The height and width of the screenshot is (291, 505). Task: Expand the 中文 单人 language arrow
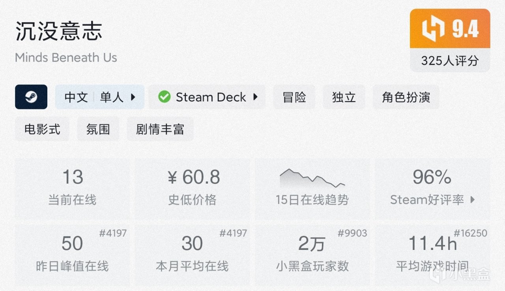[133, 97]
